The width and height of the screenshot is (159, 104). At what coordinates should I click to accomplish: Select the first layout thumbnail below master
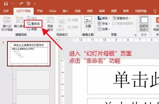pos(33,80)
